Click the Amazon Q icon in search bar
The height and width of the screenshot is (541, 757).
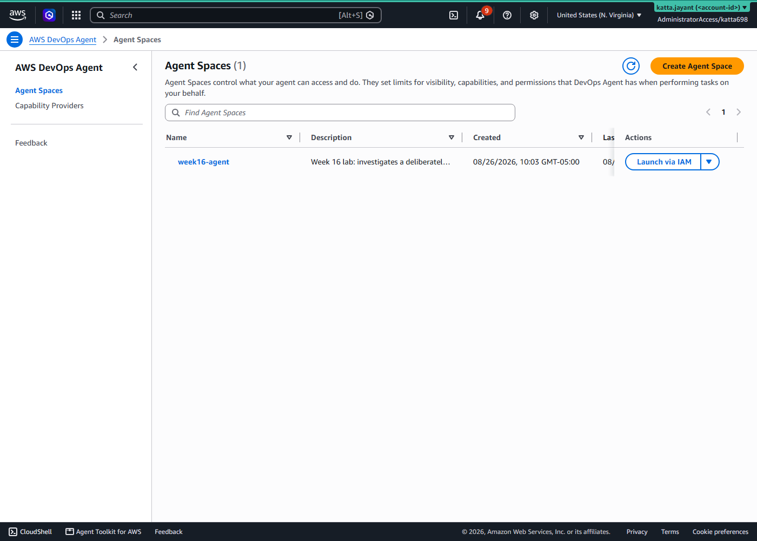point(370,15)
